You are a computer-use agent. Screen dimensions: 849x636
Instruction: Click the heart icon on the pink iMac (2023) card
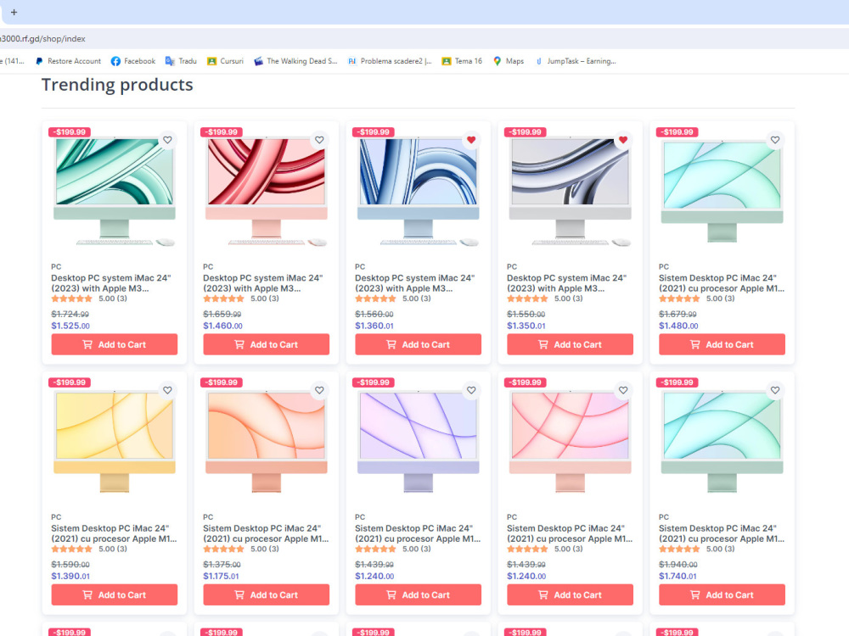coord(319,139)
